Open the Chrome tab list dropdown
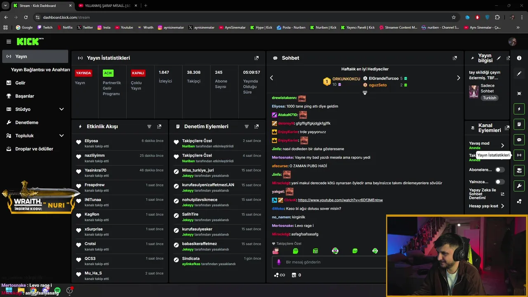 6,5
